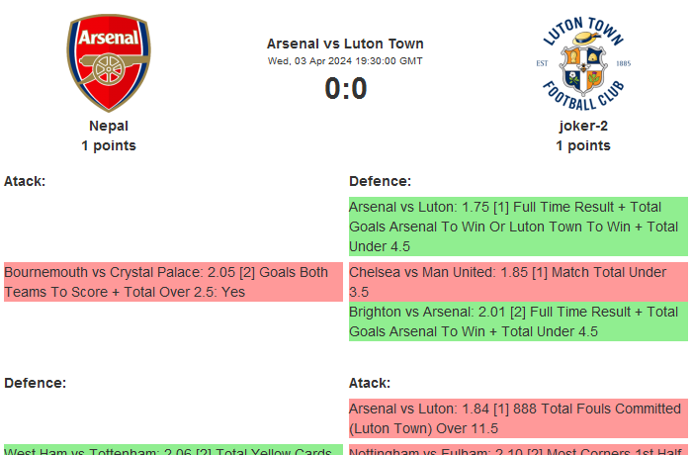
Task: Click Nepal's 1 points label
Action: (109, 145)
